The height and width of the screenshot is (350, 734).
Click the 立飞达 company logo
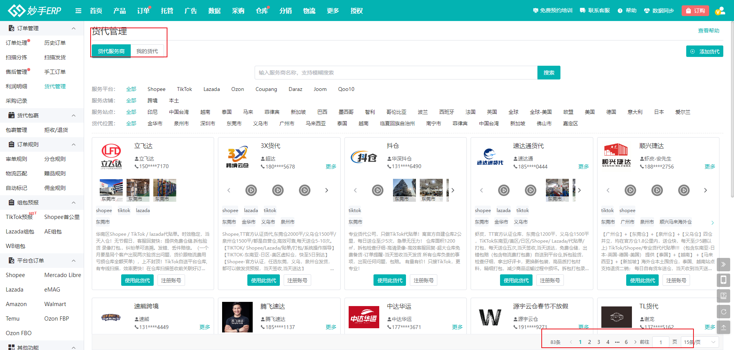tap(111, 157)
